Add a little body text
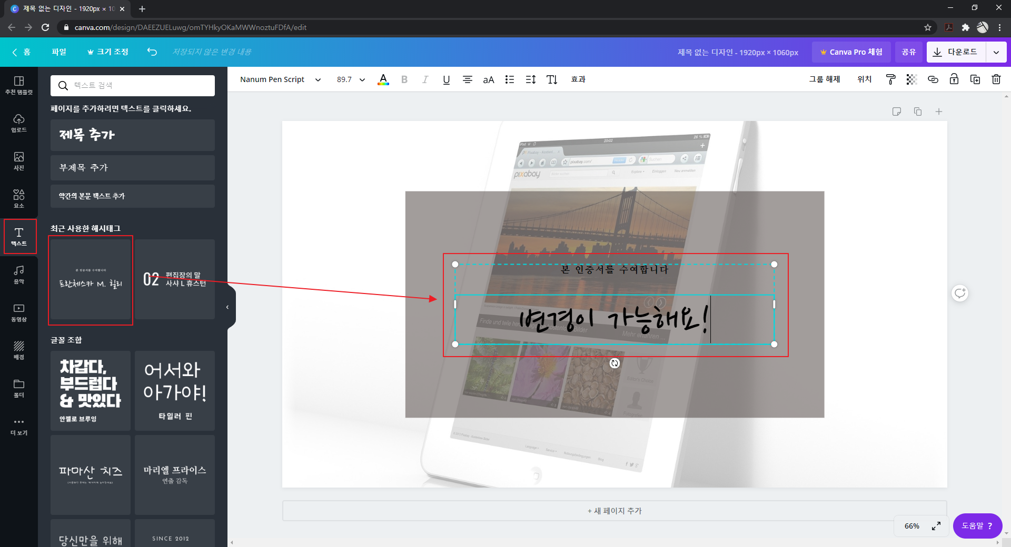Screen dimensions: 1011x547 (x=133, y=196)
